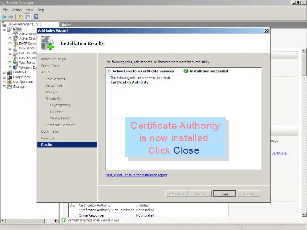This screenshot has height=230, width=307.
Task: Click the Features node icon
Action: coord(10,72)
